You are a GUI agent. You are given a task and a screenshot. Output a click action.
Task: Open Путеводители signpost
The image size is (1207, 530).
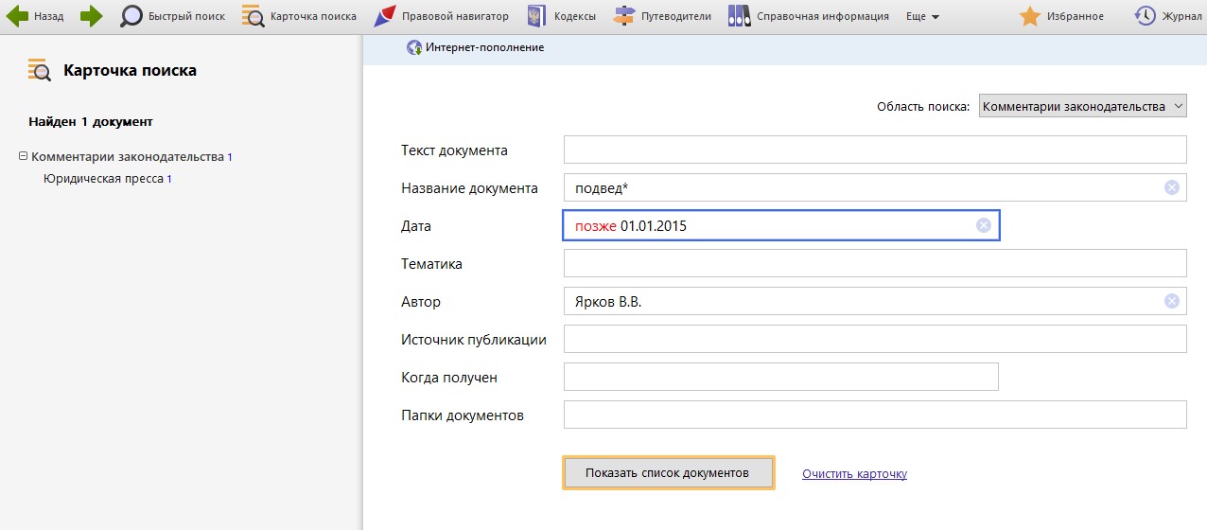pos(662,16)
